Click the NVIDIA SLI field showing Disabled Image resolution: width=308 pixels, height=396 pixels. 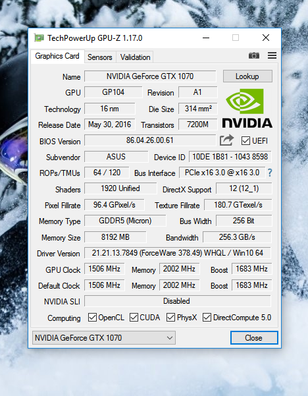pos(178,301)
